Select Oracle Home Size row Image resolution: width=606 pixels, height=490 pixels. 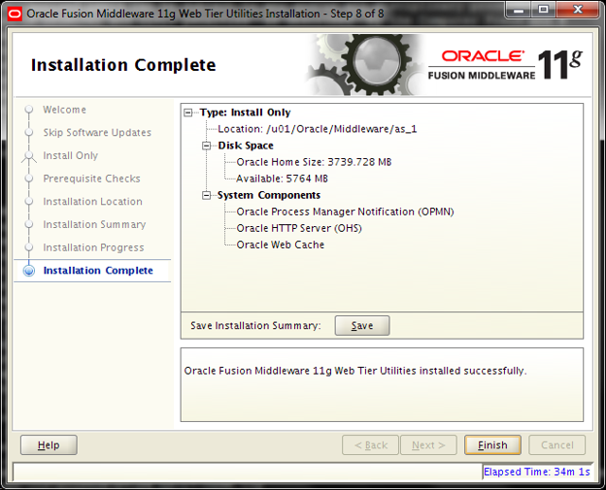click(314, 162)
